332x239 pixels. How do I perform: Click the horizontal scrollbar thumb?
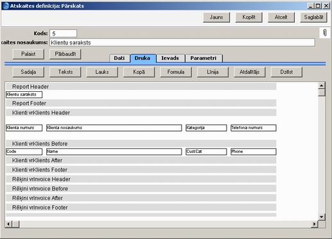[x=15, y=224]
